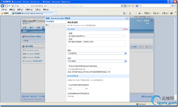This screenshot has height=107, width=178.
Task: Open the 页面 toolbar dropdown
Action: [x=148, y=13]
